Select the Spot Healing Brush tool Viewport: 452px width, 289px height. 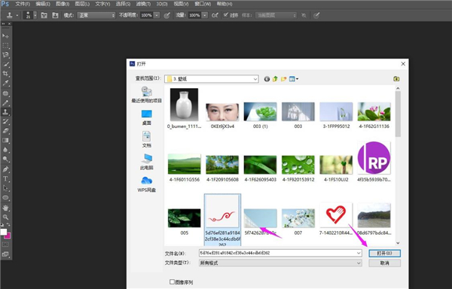pyautogui.click(x=5, y=93)
